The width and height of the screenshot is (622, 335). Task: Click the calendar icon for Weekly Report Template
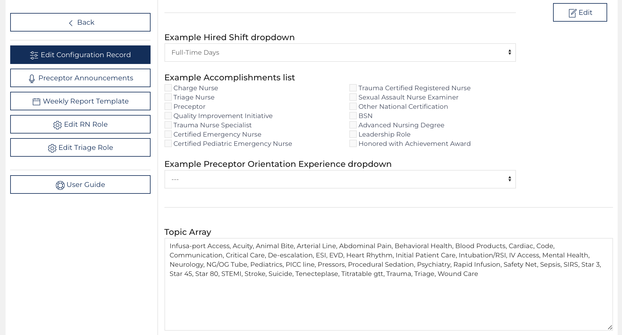pos(36,102)
